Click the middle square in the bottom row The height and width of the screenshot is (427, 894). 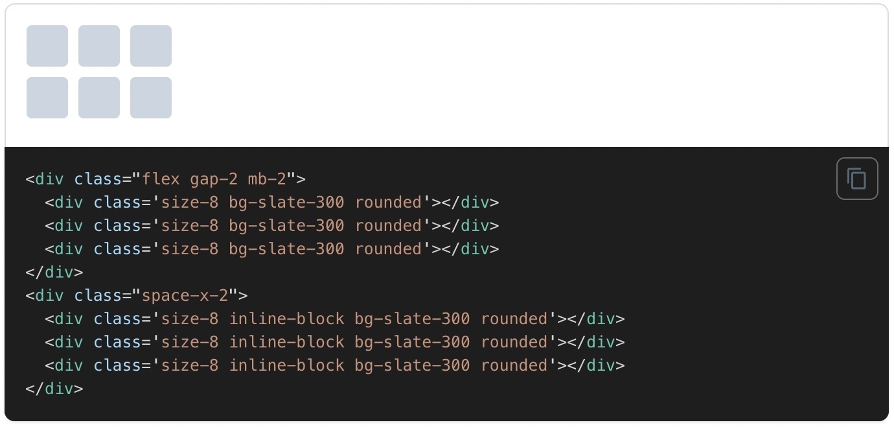[99, 98]
